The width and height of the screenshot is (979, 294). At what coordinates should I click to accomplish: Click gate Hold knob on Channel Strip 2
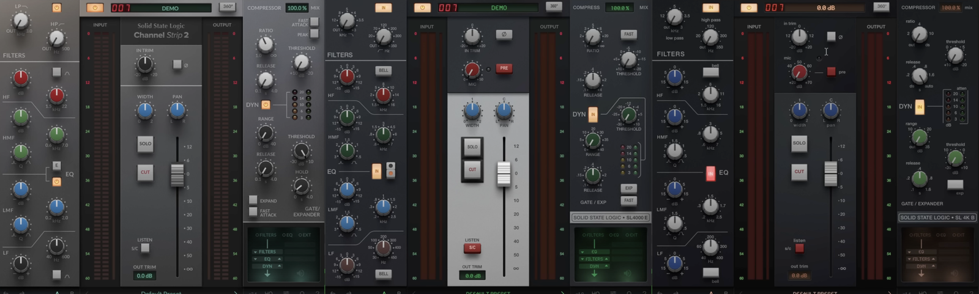[x=301, y=186]
